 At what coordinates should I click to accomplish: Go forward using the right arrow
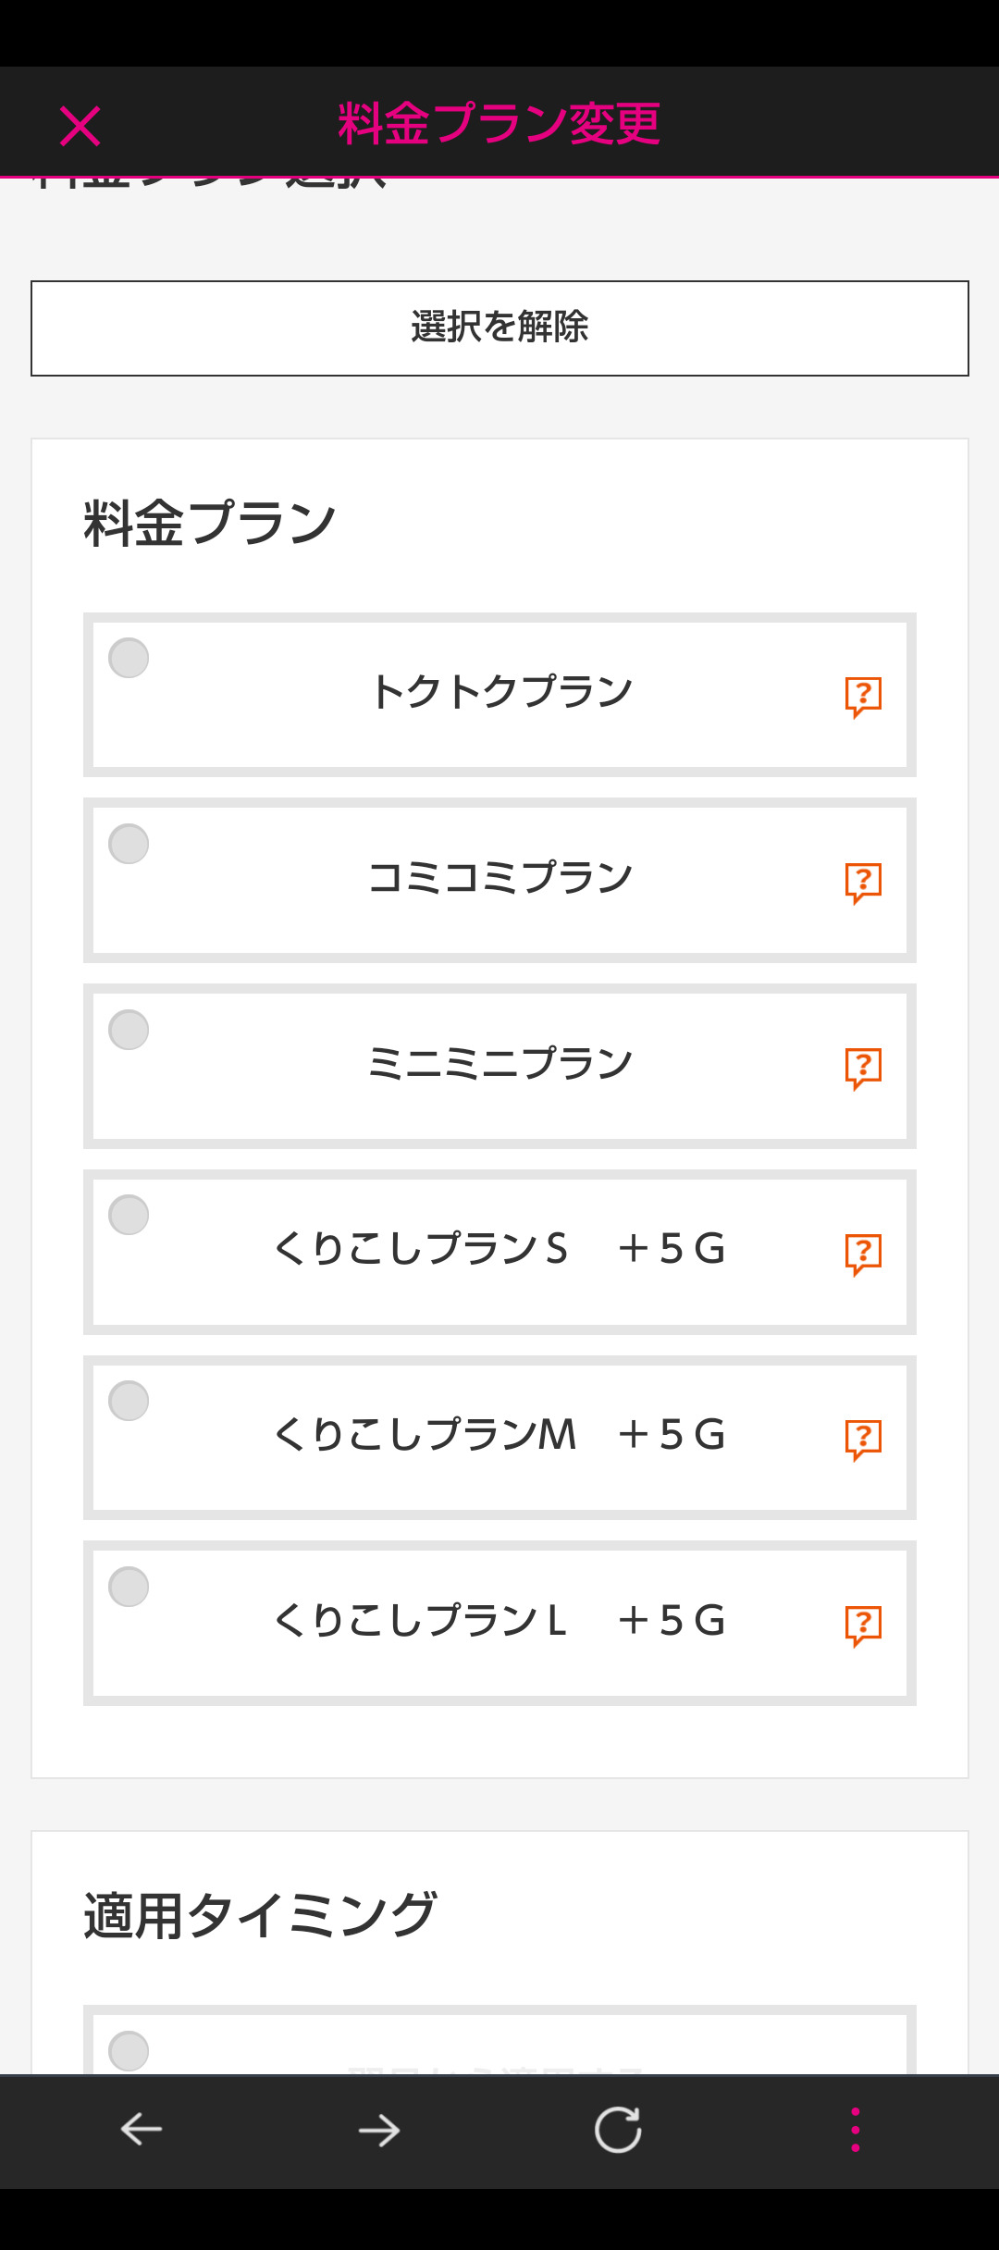(379, 2131)
